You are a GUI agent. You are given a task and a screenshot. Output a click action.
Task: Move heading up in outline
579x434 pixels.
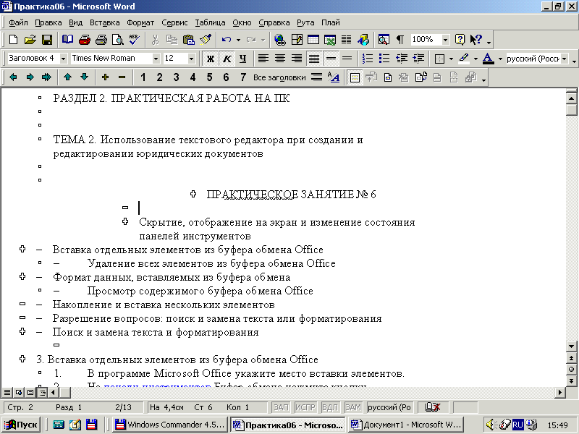(67, 77)
